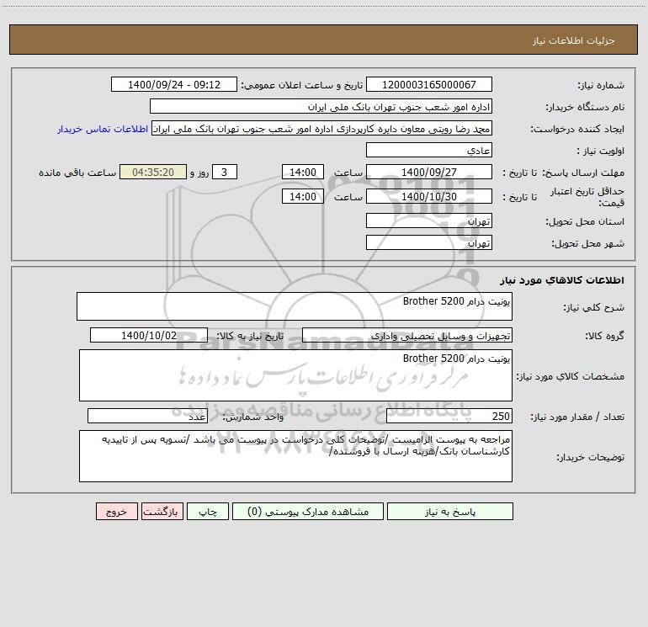
Task: Click the label استان محل تحویل
Action: point(585,221)
